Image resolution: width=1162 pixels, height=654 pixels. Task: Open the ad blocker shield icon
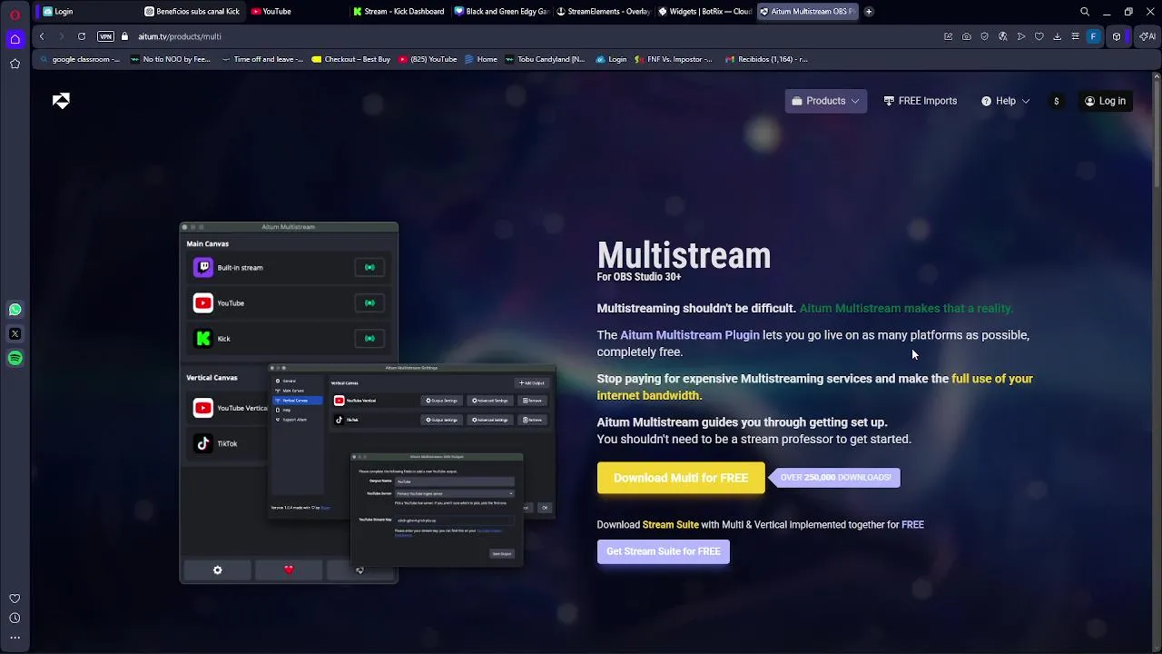(985, 36)
